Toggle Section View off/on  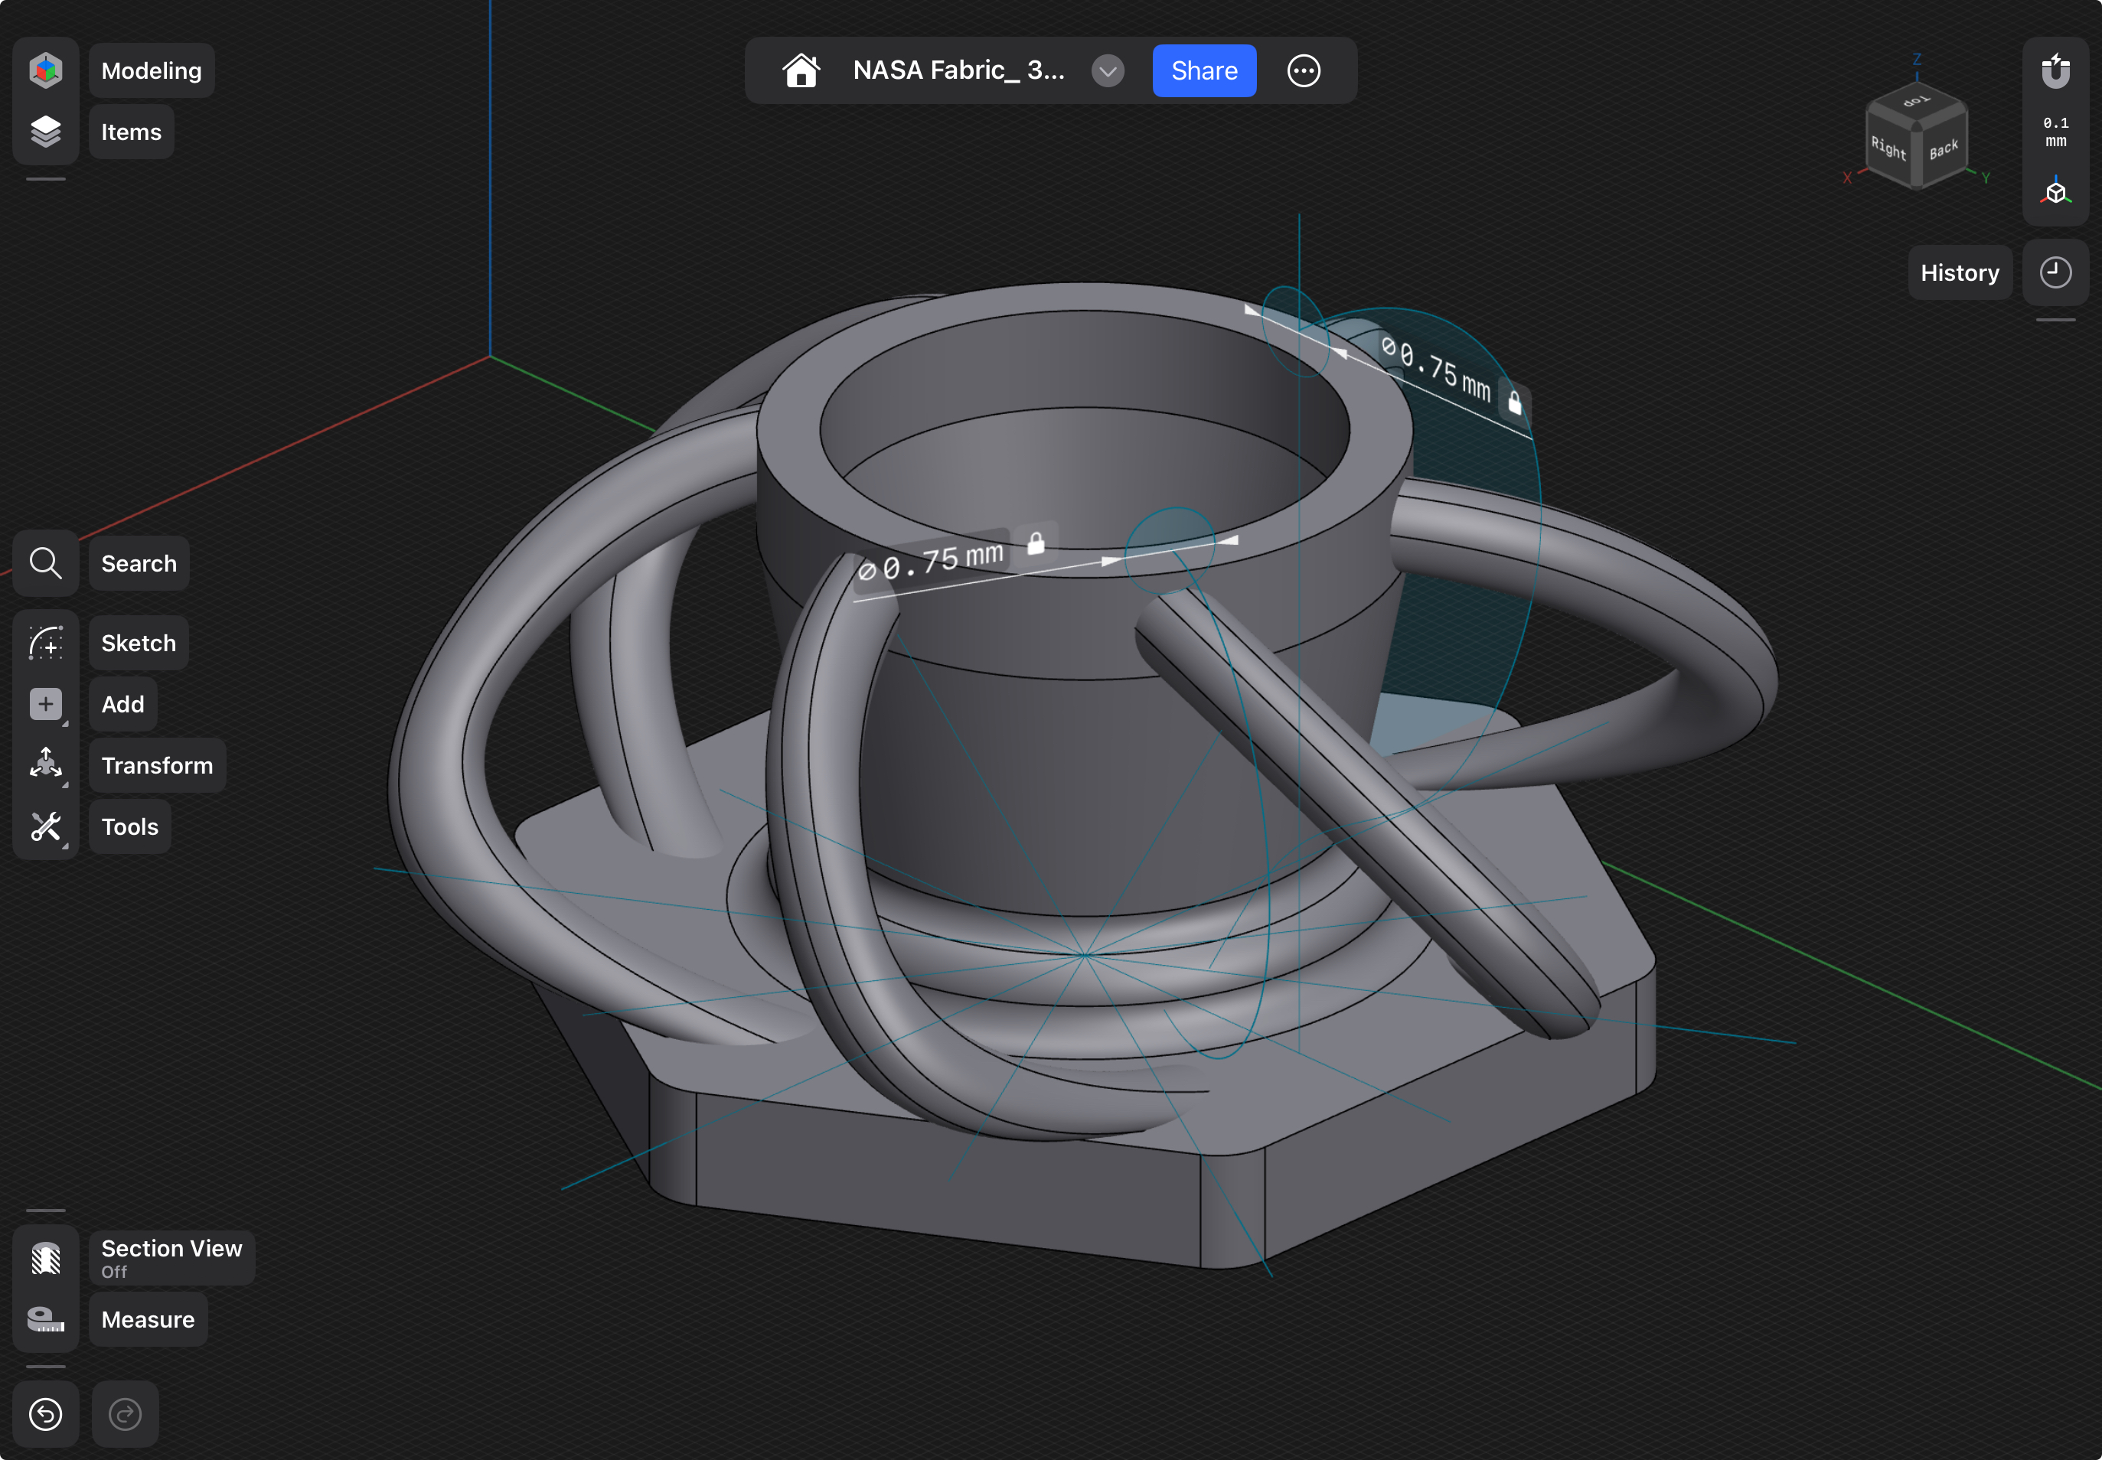[45, 1258]
